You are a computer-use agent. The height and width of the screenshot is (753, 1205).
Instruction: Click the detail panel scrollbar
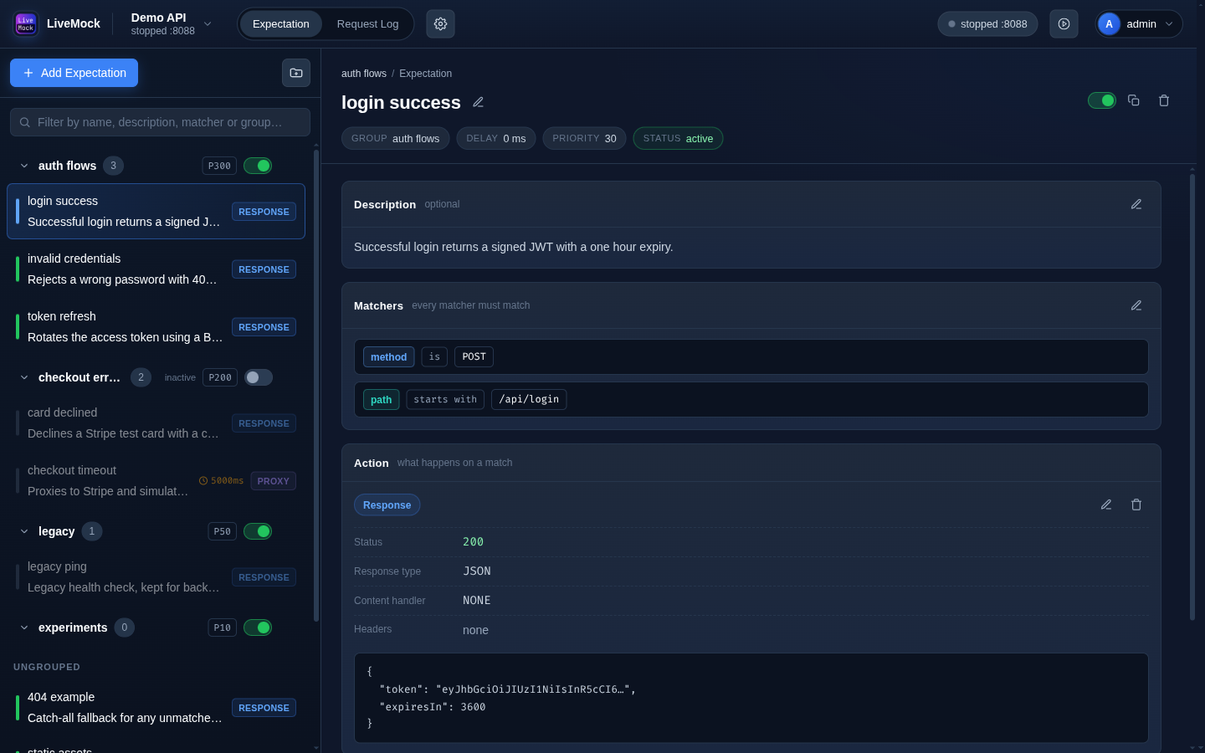click(1192, 397)
